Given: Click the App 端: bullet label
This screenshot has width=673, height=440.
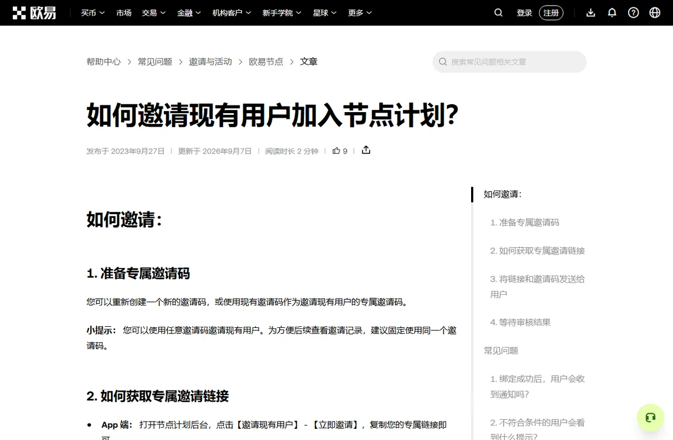Looking at the screenshot, I should point(117,425).
